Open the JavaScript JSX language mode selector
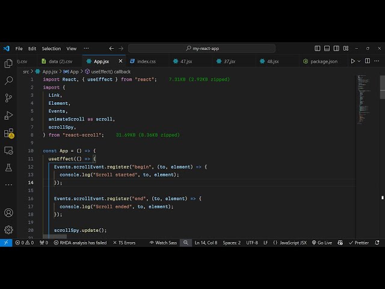The height and width of the screenshot is (289, 385). click(x=290, y=243)
